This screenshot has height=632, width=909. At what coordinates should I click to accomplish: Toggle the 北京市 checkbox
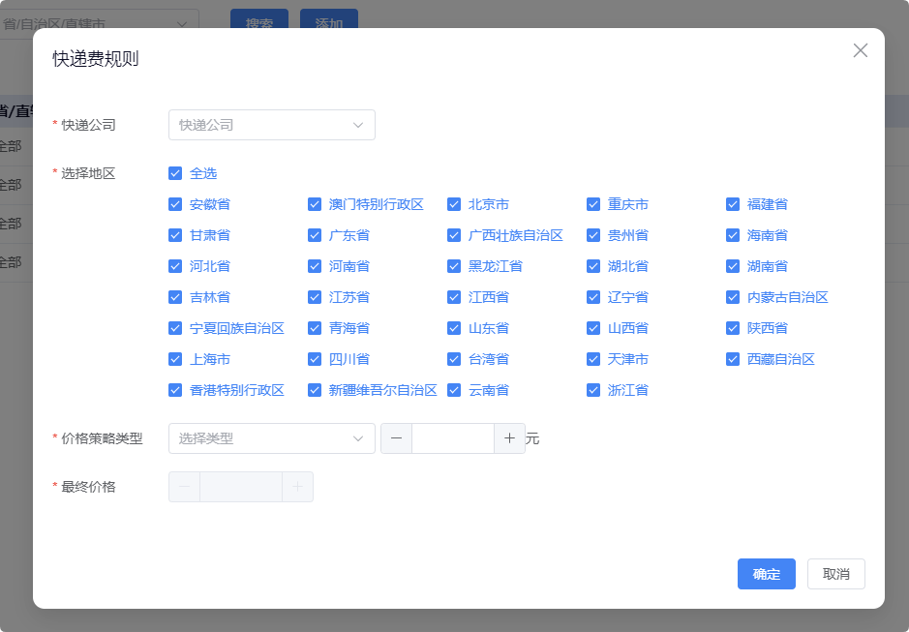[x=454, y=204]
